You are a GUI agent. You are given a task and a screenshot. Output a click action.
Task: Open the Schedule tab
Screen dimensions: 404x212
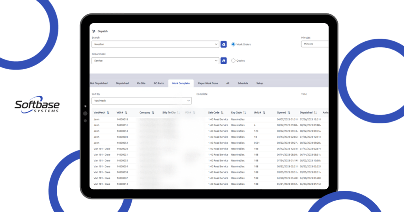(243, 84)
